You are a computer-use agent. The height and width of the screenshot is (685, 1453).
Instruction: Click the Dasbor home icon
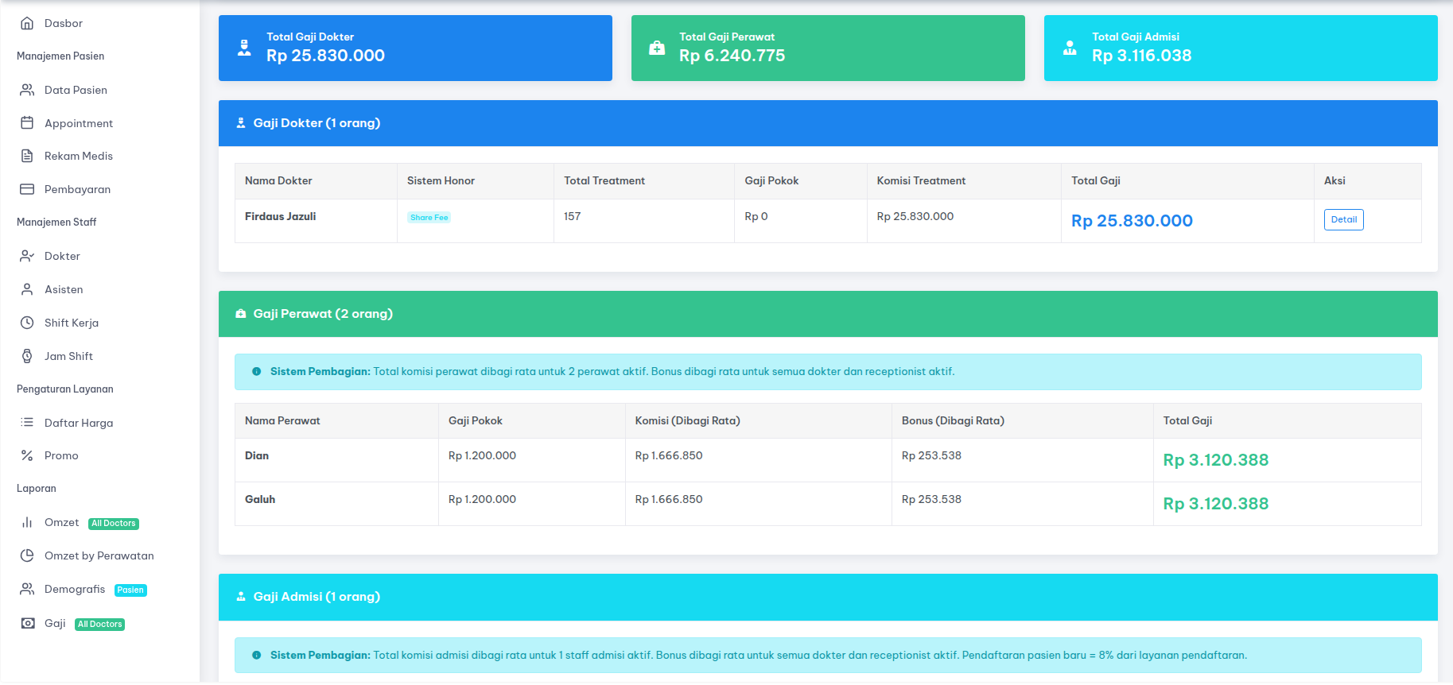tap(27, 23)
